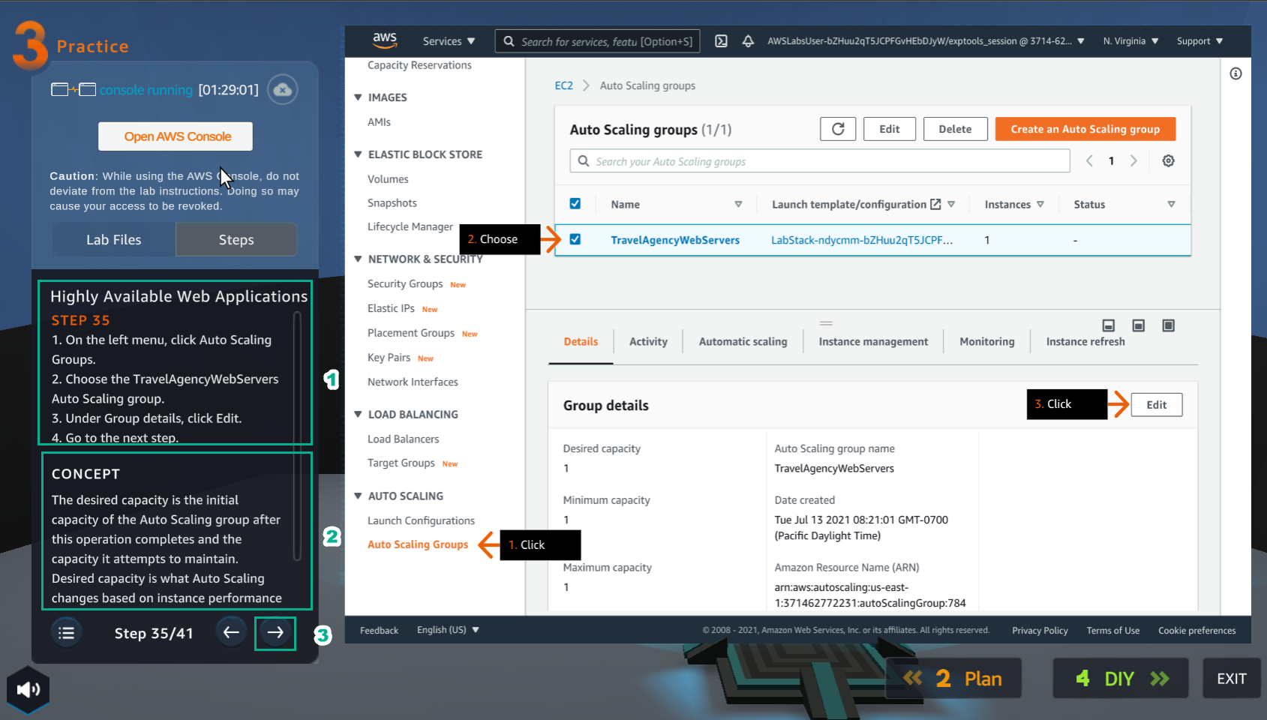Open the lab step list menu icon
The width and height of the screenshot is (1267, 720).
click(x=66, y=633)
